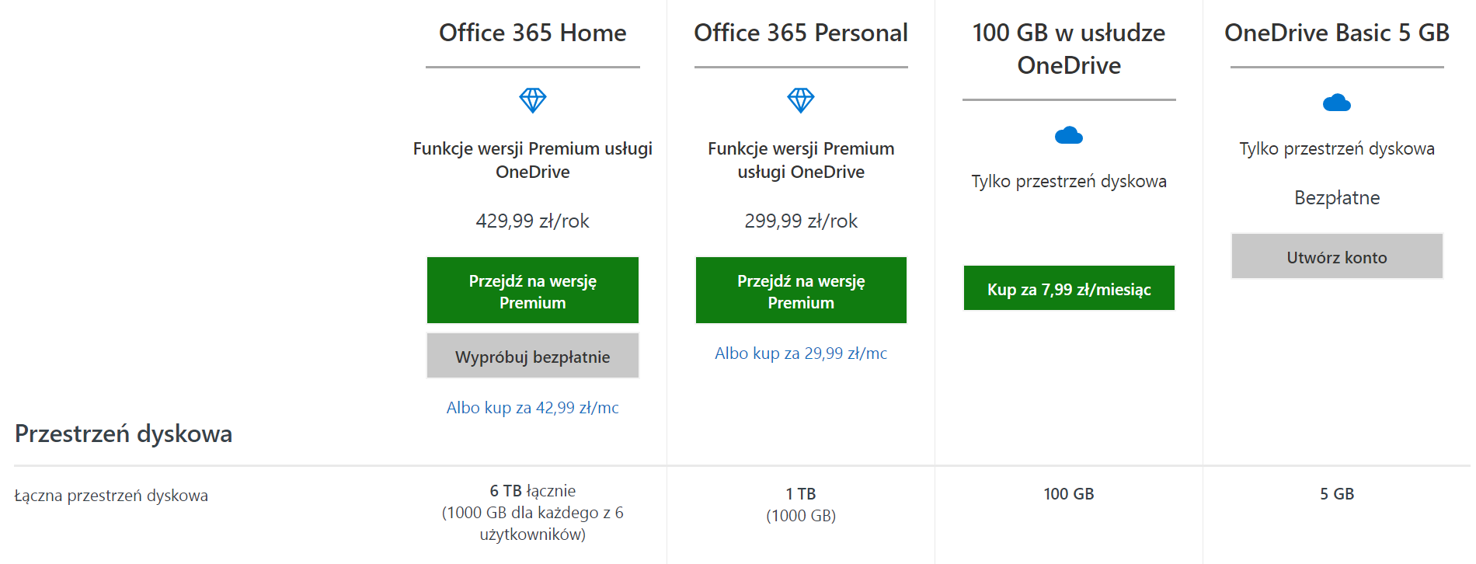Click the Łączna przestrzeń dyskowa row label
Image resolution: width=1476 pixels, height=564 pixels.
click(x=111, y=496)
